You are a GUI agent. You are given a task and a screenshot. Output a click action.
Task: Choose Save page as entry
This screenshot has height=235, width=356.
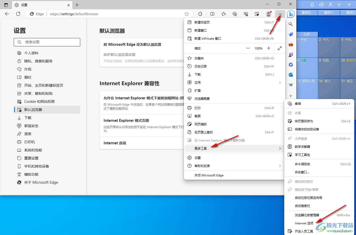(319, 121)
